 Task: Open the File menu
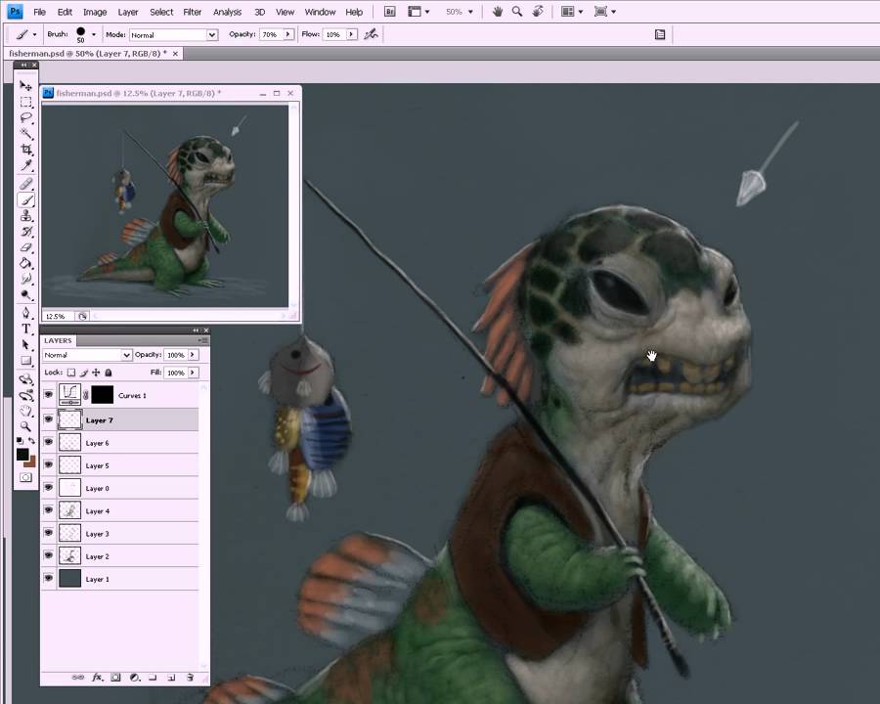coord(39,12)
